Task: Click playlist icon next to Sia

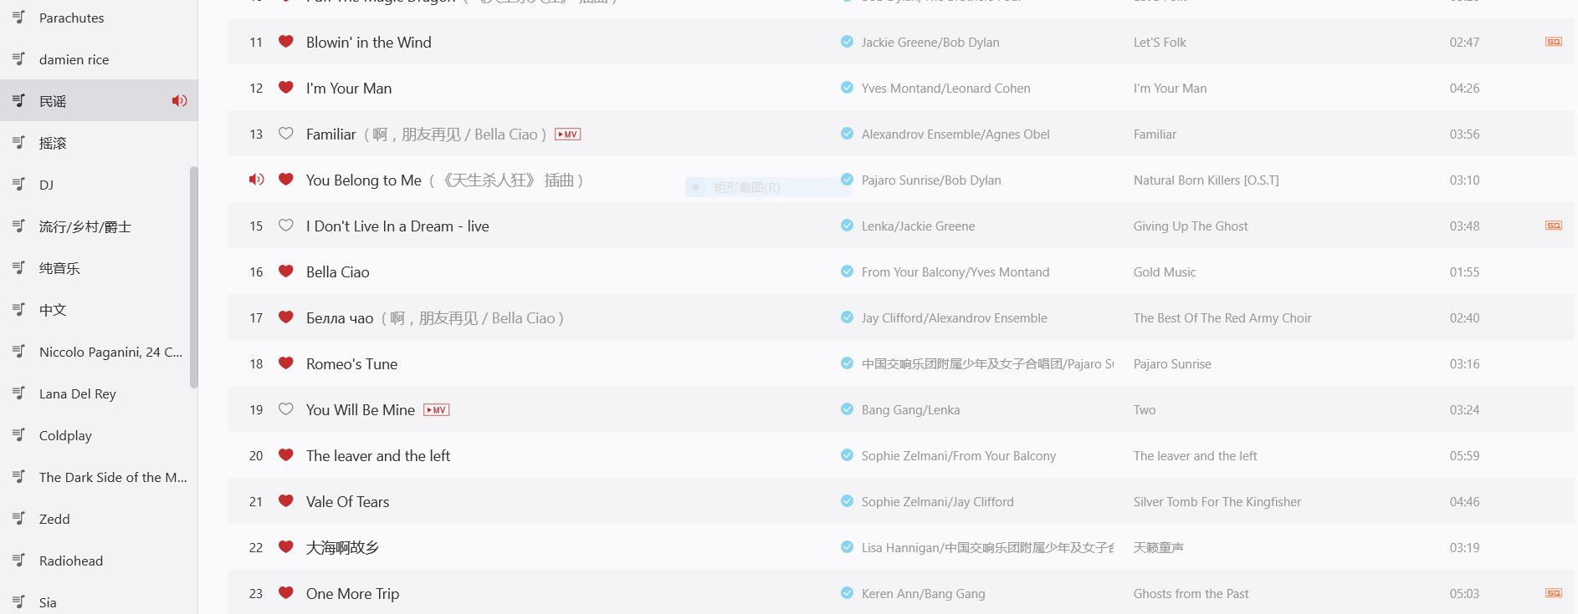Action: (x=18, y=602)
